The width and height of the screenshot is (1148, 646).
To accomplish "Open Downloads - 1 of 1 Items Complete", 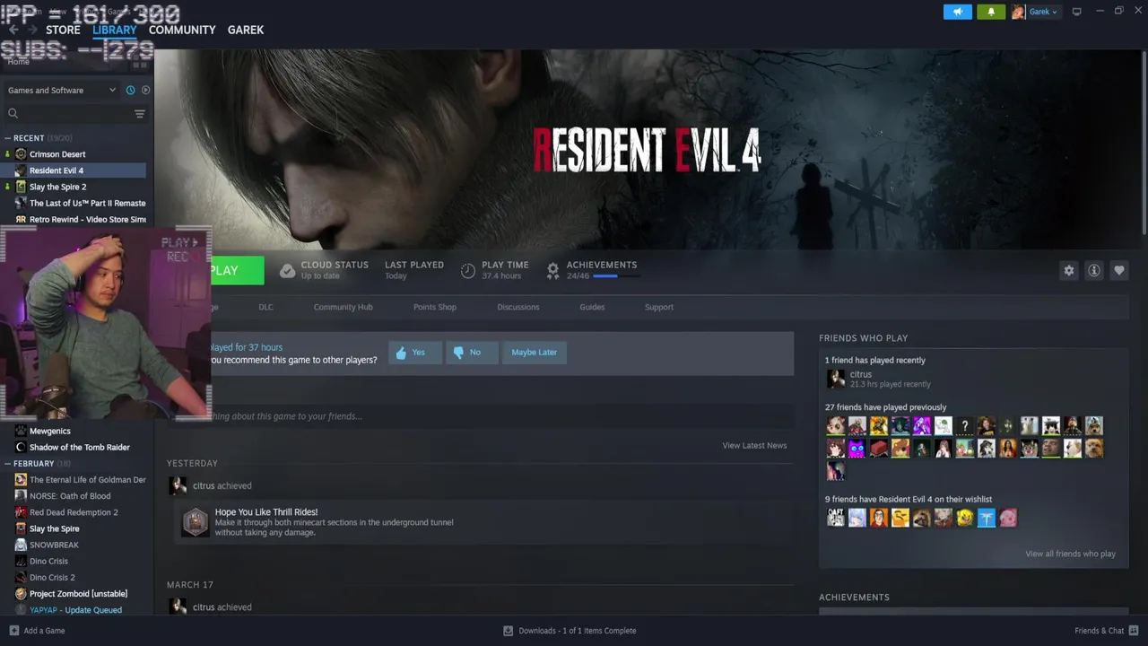I will click(x=570, y=631).
